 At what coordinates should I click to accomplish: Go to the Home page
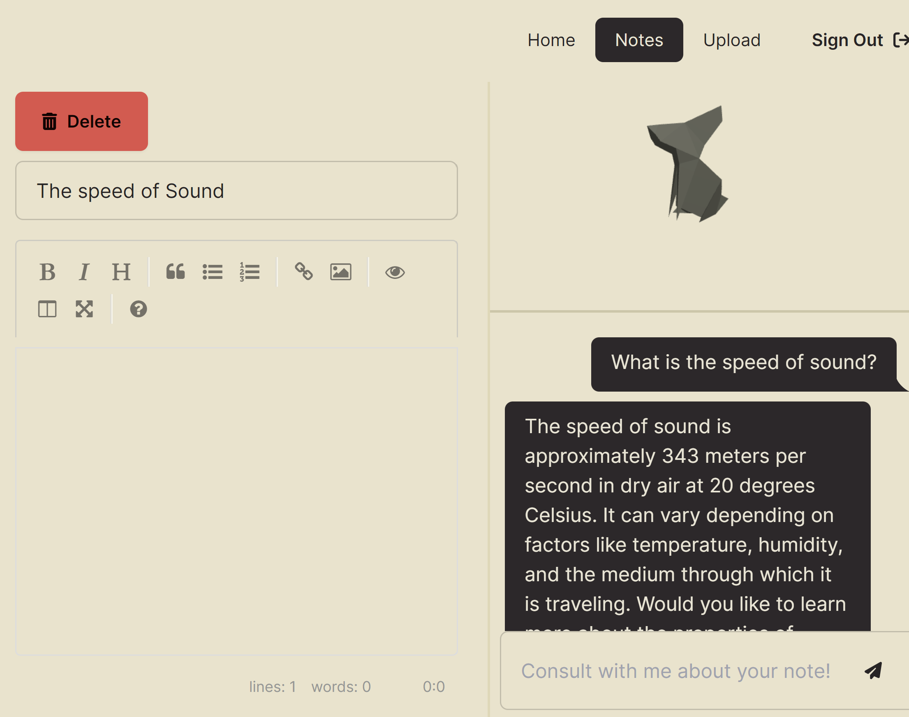(551, 40)
